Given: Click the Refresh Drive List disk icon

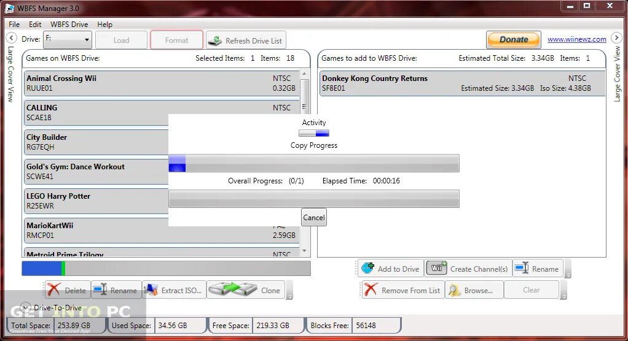Looking at the screenshot, I should coord(216,40).
